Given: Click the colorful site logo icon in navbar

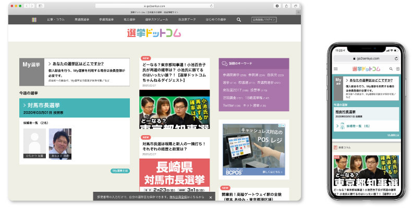Looking at the screenshot, I should pos(34,20).
